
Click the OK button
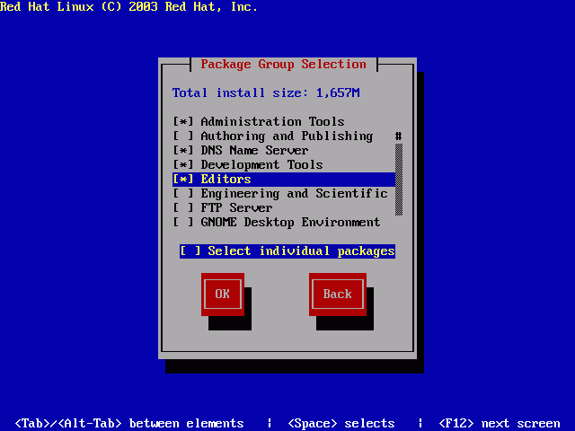(x=223, y=295)
